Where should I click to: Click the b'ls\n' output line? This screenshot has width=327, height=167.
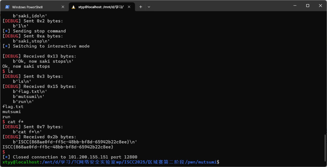22,81
